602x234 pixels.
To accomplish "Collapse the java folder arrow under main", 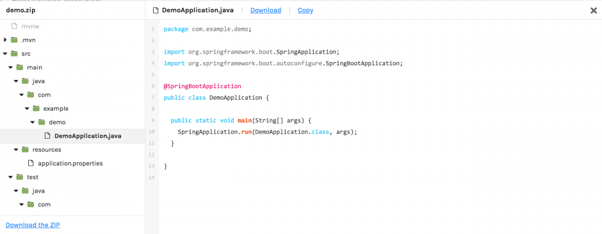I will (x=16, y=81).
